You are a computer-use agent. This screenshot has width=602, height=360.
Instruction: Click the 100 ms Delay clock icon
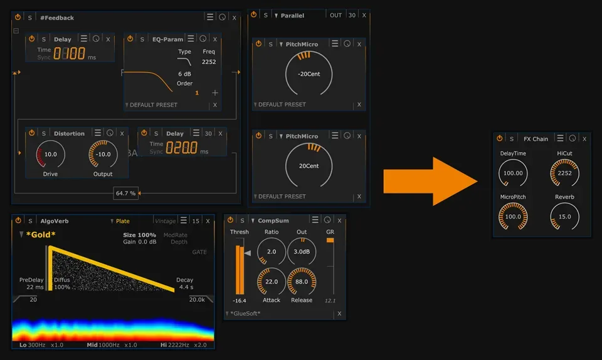(x=96, y=38)
